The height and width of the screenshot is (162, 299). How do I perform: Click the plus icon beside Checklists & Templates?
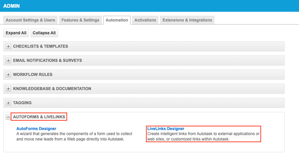click(8, 46)
